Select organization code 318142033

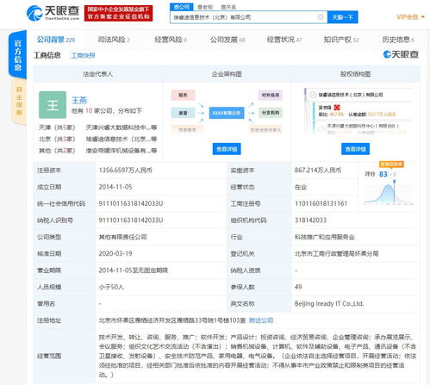(310, 220)
